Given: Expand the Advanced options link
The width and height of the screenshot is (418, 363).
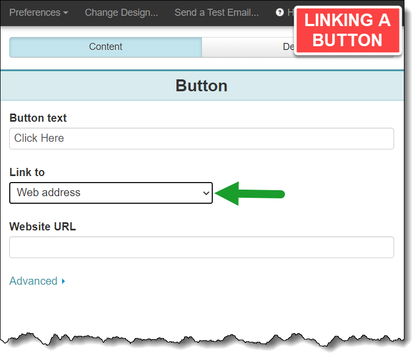Looking at the screenshot, I should (x=37, y=281).
